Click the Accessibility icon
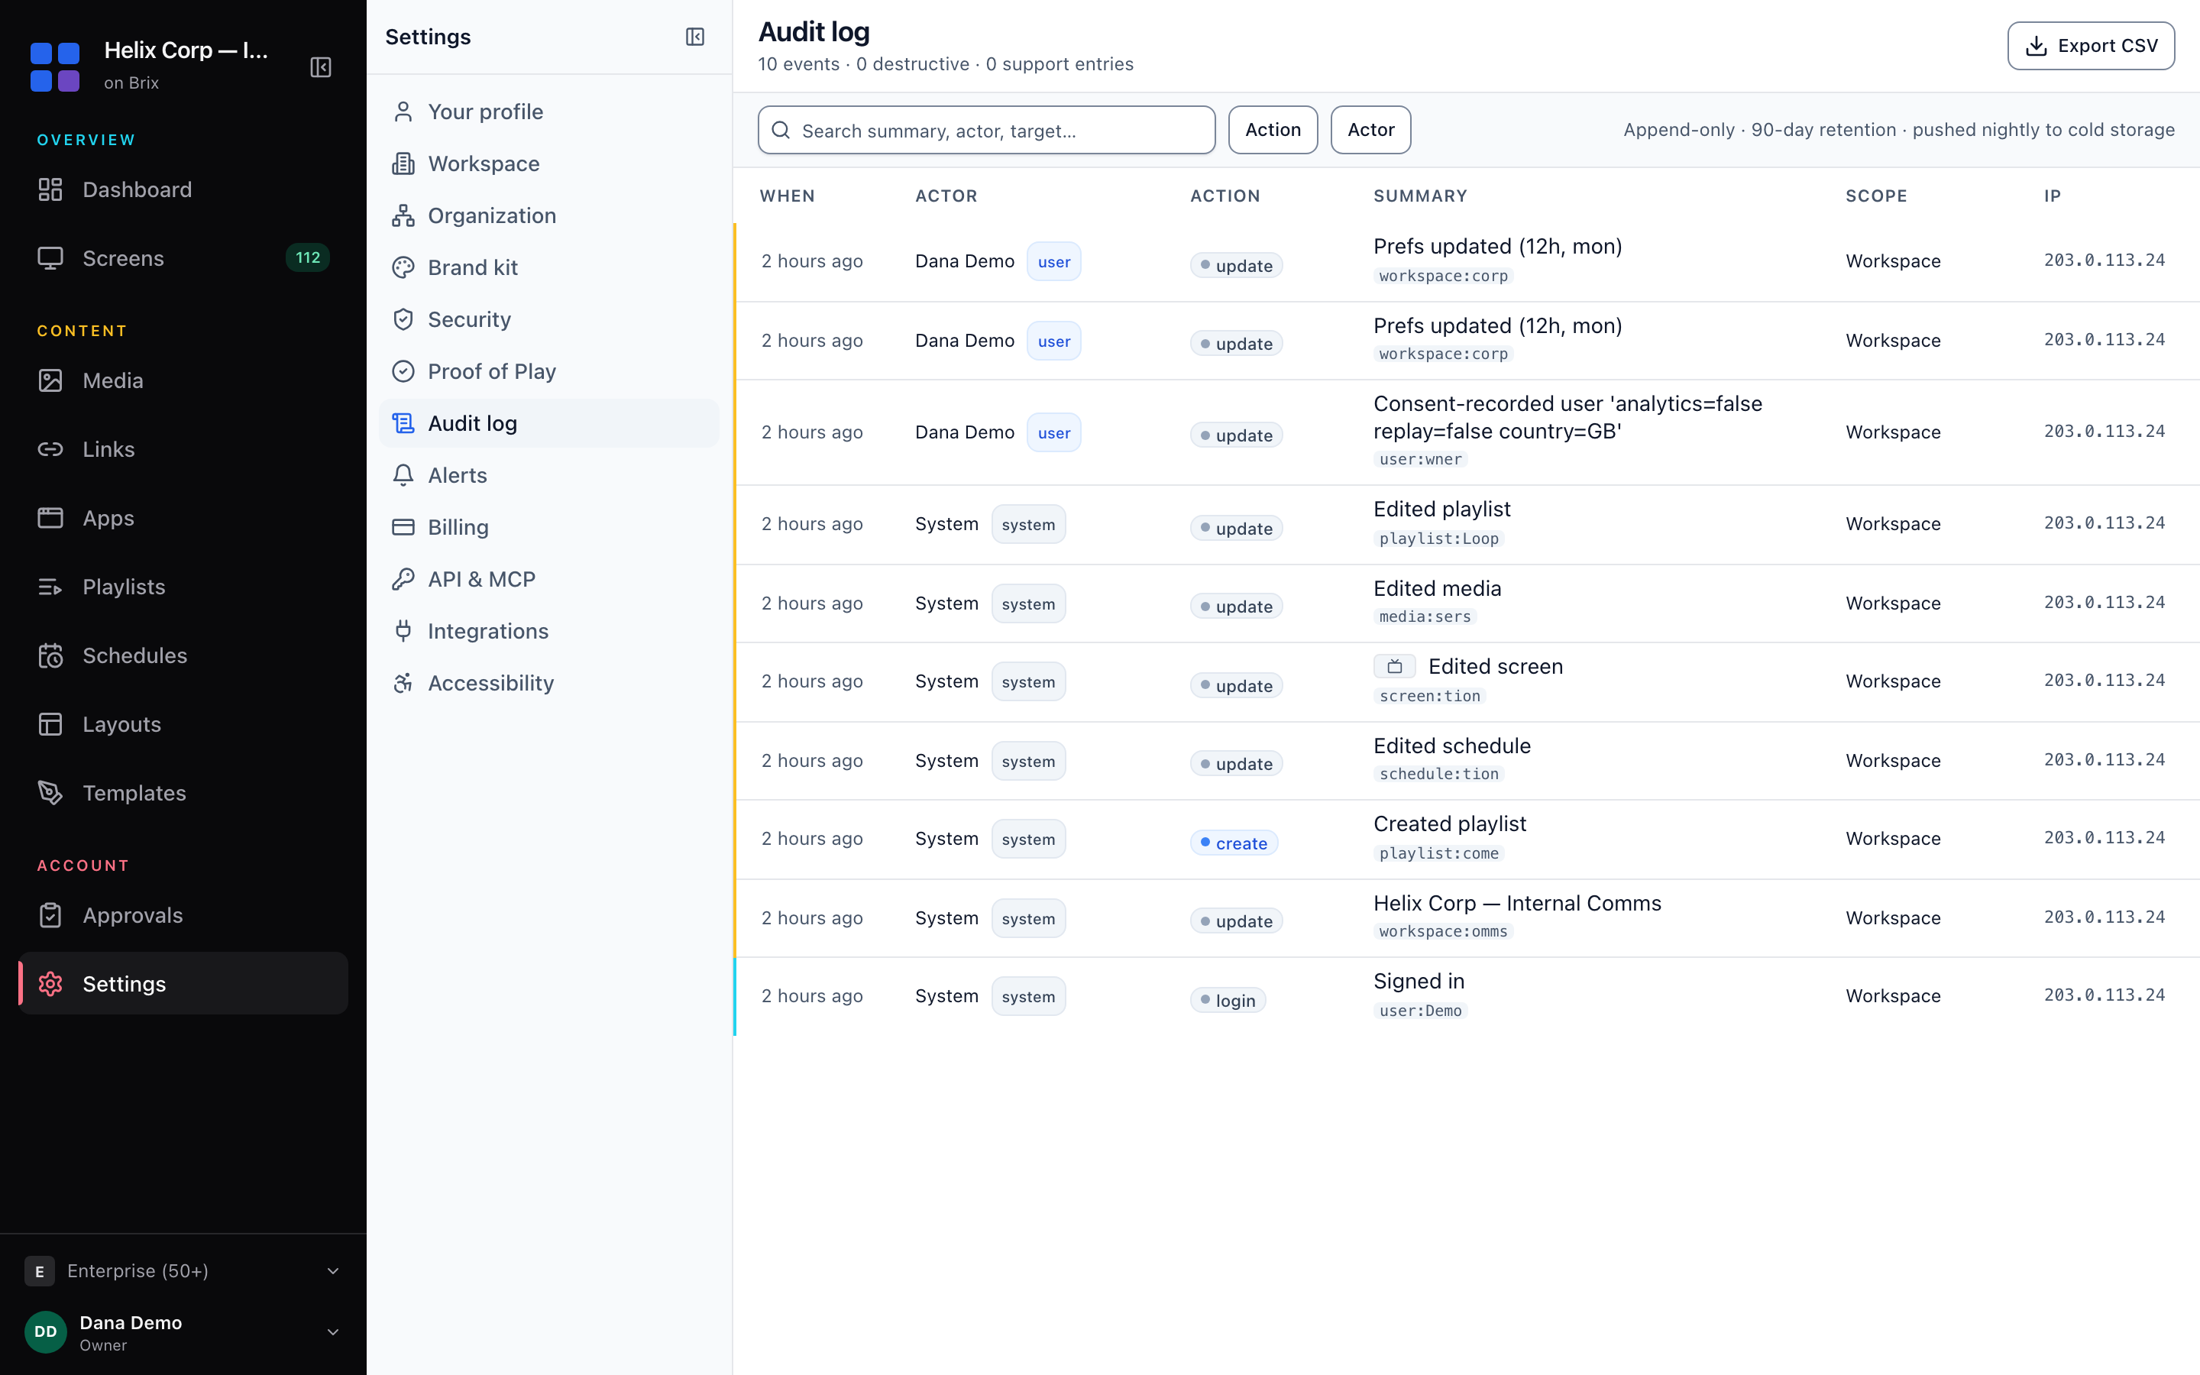The height and width of the screenshot is (1375, 2200). 403,683
